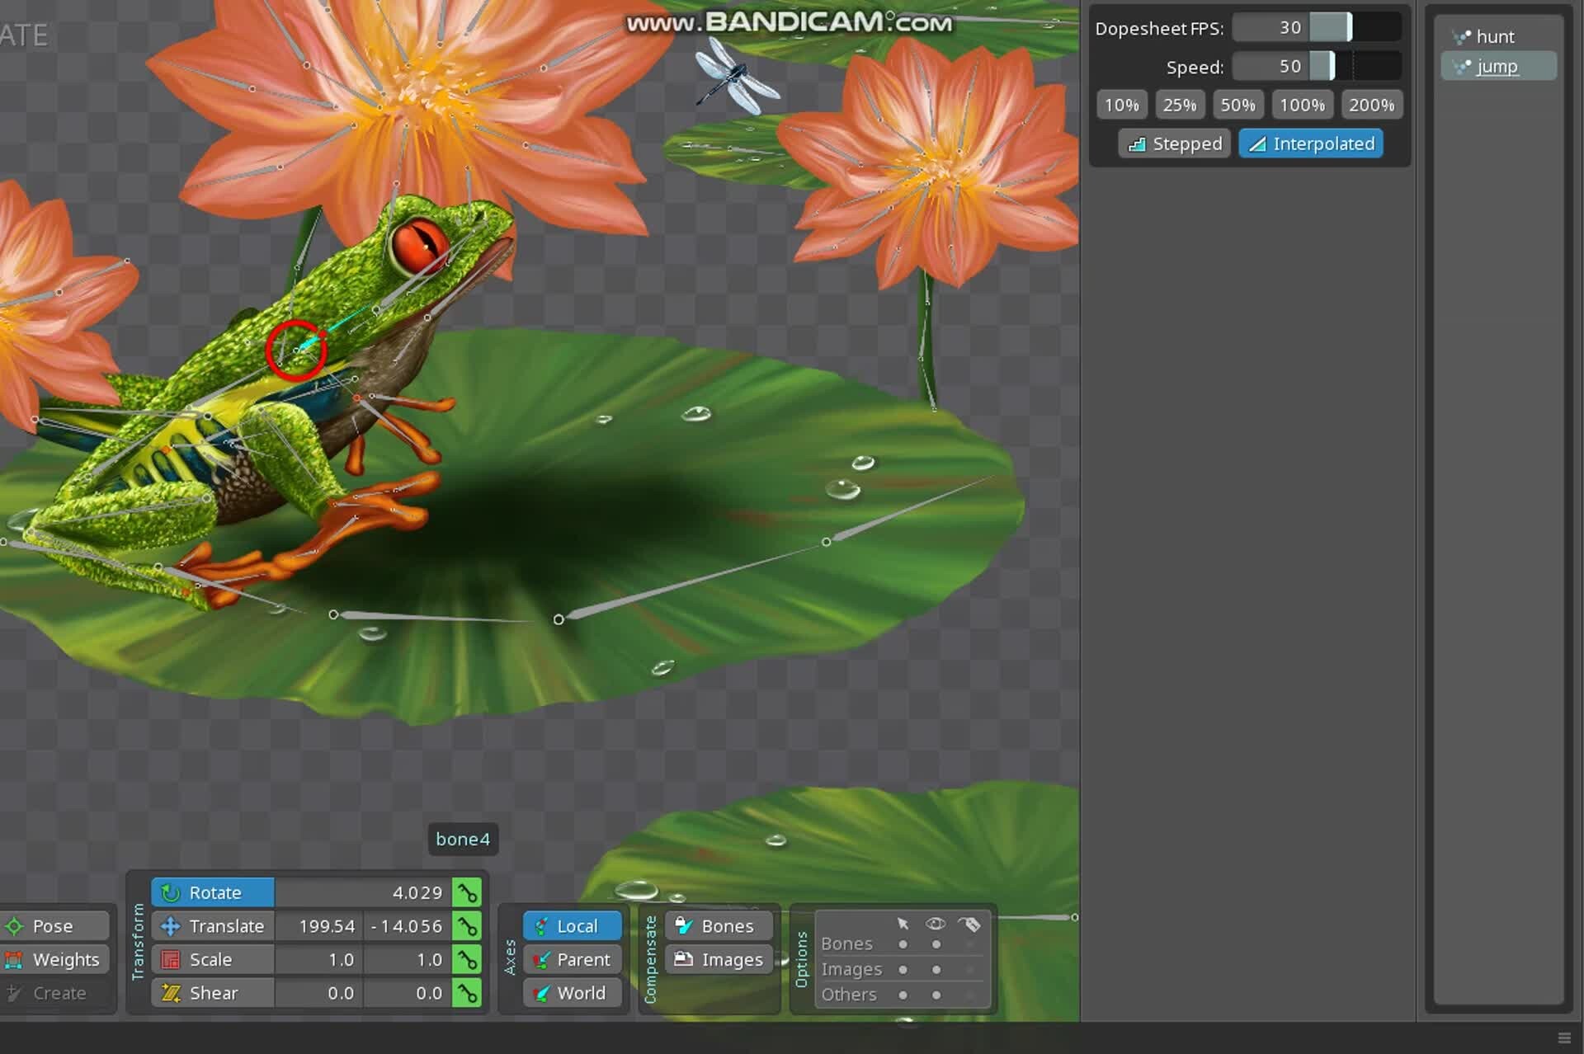The width and height of the screenshot is (1584, 1054).
Task: Enable Bones compensation
Action: coord(717,926)
